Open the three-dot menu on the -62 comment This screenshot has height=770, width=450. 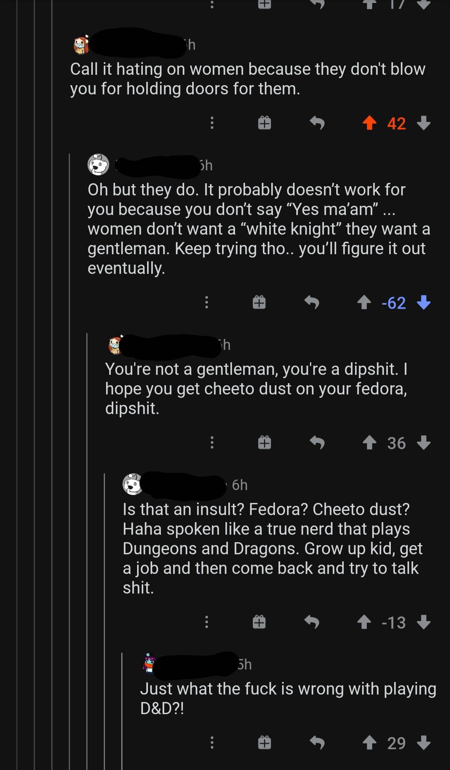(207, 303)
